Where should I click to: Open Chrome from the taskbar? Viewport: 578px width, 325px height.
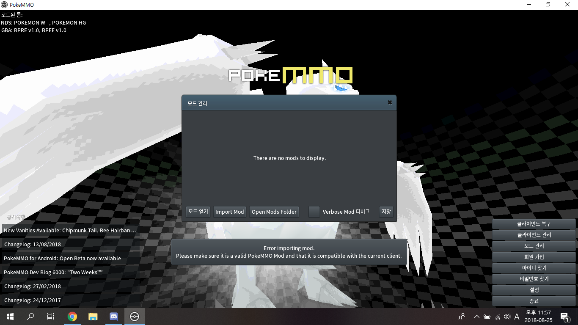pos(72,317)
